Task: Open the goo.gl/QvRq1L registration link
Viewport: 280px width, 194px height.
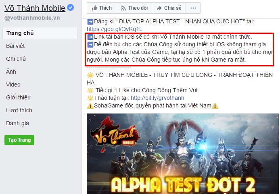Action: (115, 29)
